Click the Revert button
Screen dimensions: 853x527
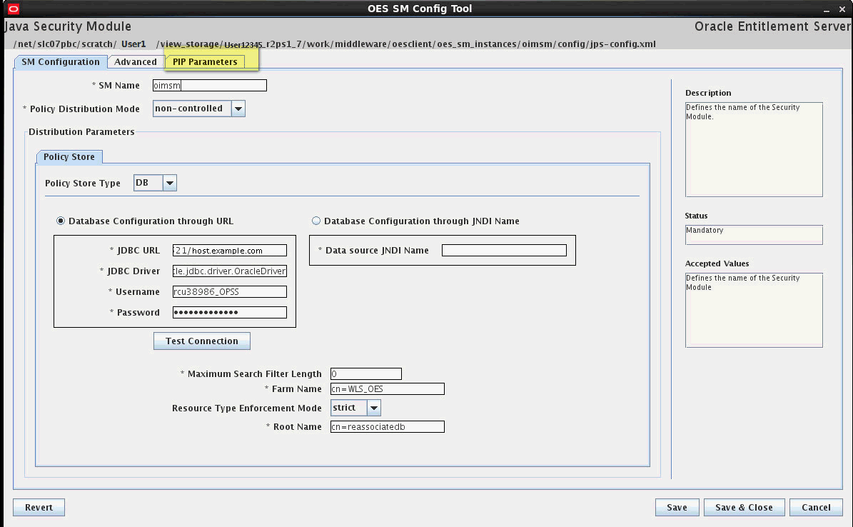pyautogui.click(x=39, y=508)
